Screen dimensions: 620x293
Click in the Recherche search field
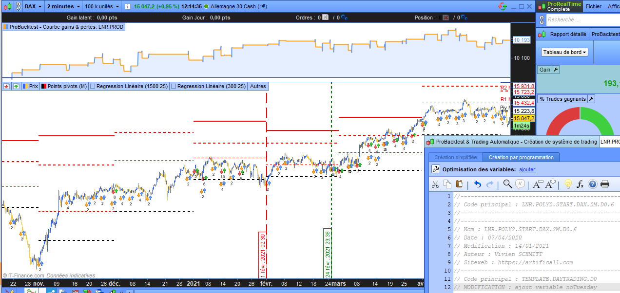coord(583,19)
